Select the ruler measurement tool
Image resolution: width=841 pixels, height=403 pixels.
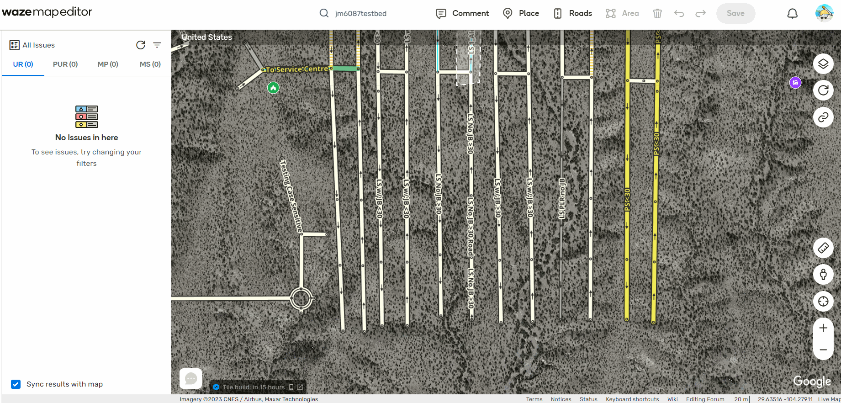click(823, 248)
